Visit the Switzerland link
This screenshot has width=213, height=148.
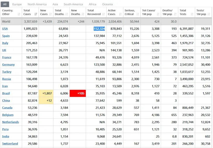click(10, 144)
